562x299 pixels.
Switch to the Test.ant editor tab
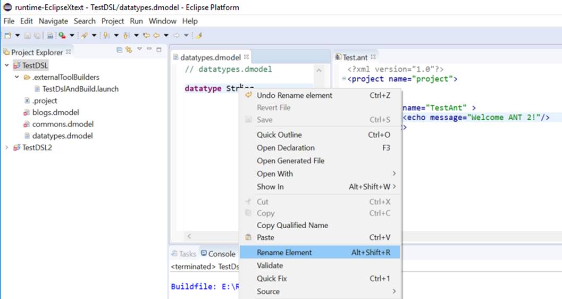point(354,57)
